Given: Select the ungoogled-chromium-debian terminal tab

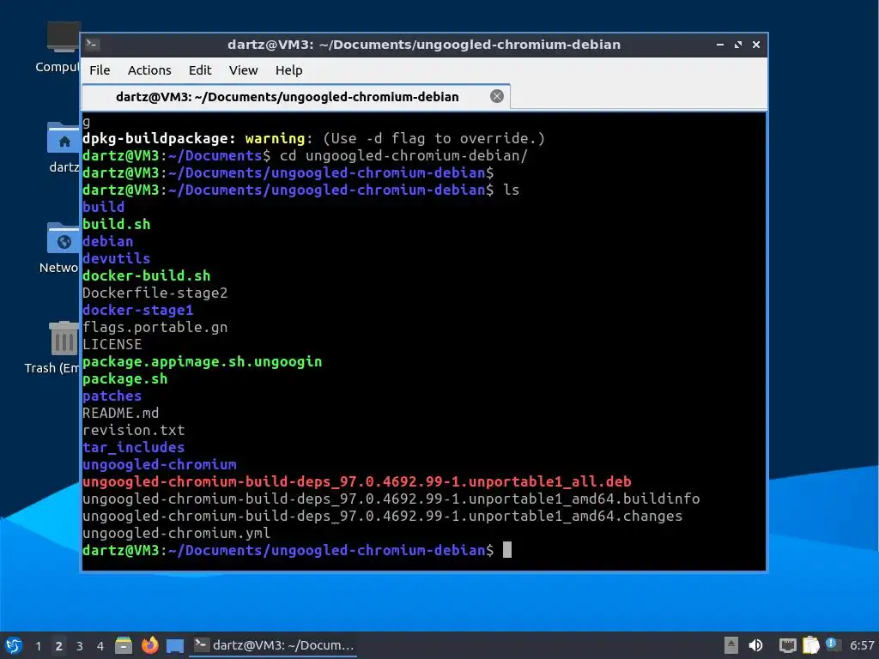Looking at the screenshot, I should coord(295,97).
